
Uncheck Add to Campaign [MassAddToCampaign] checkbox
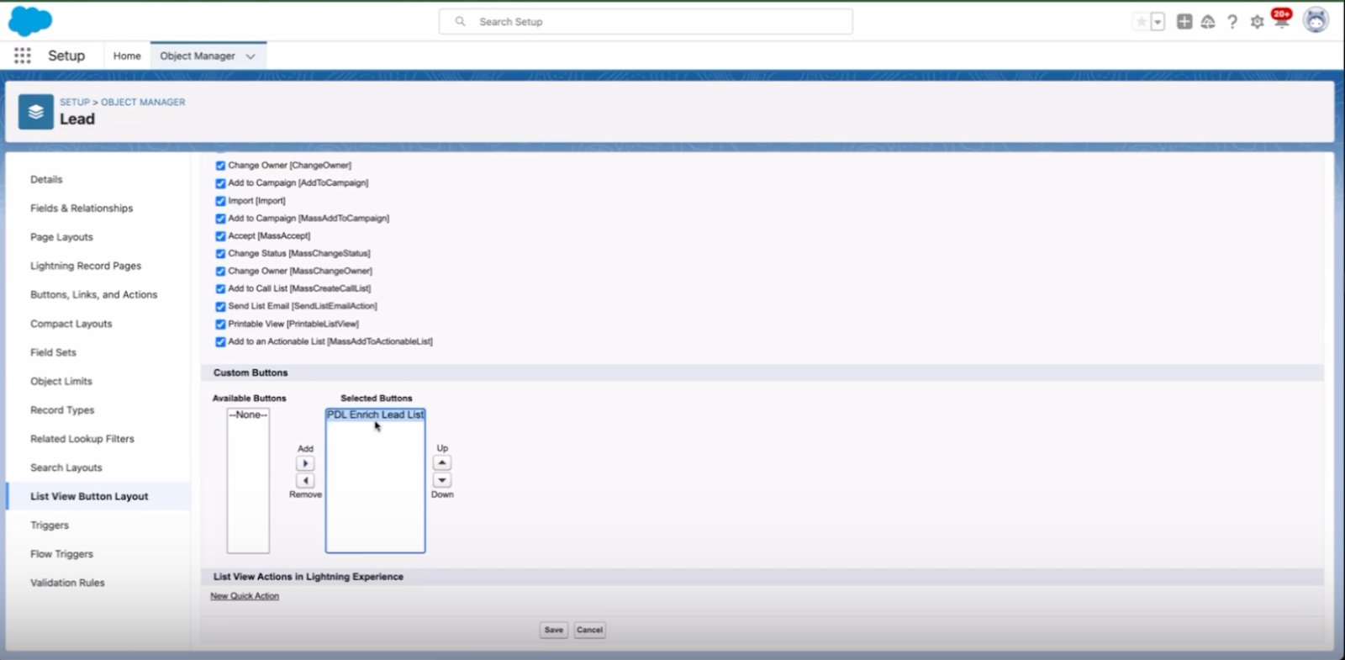coord(220,219)
